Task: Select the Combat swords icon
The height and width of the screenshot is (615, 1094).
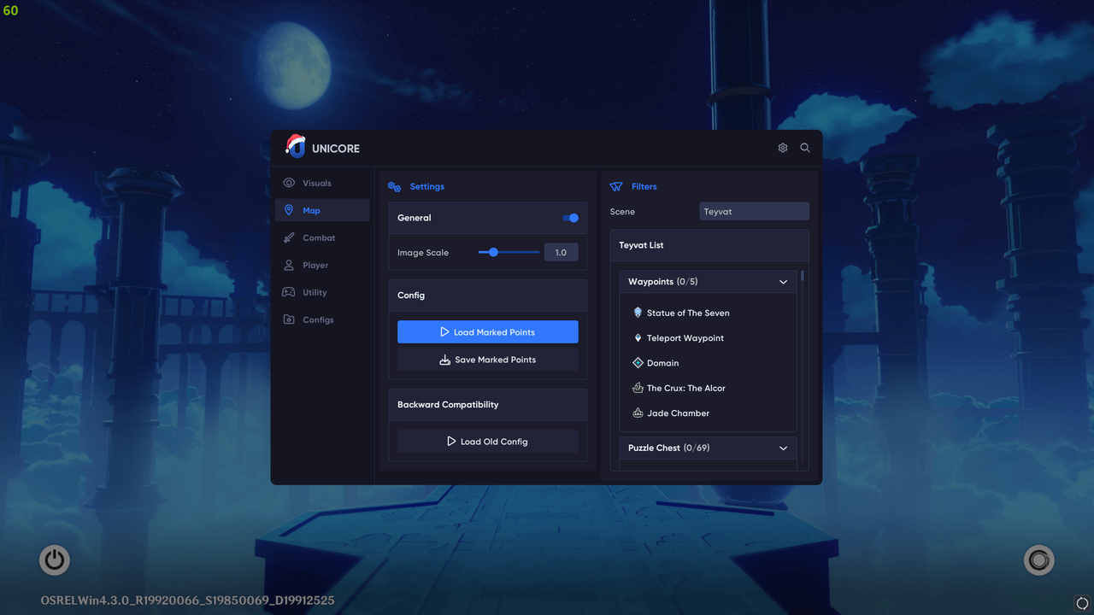Action: tap(291, 237)
